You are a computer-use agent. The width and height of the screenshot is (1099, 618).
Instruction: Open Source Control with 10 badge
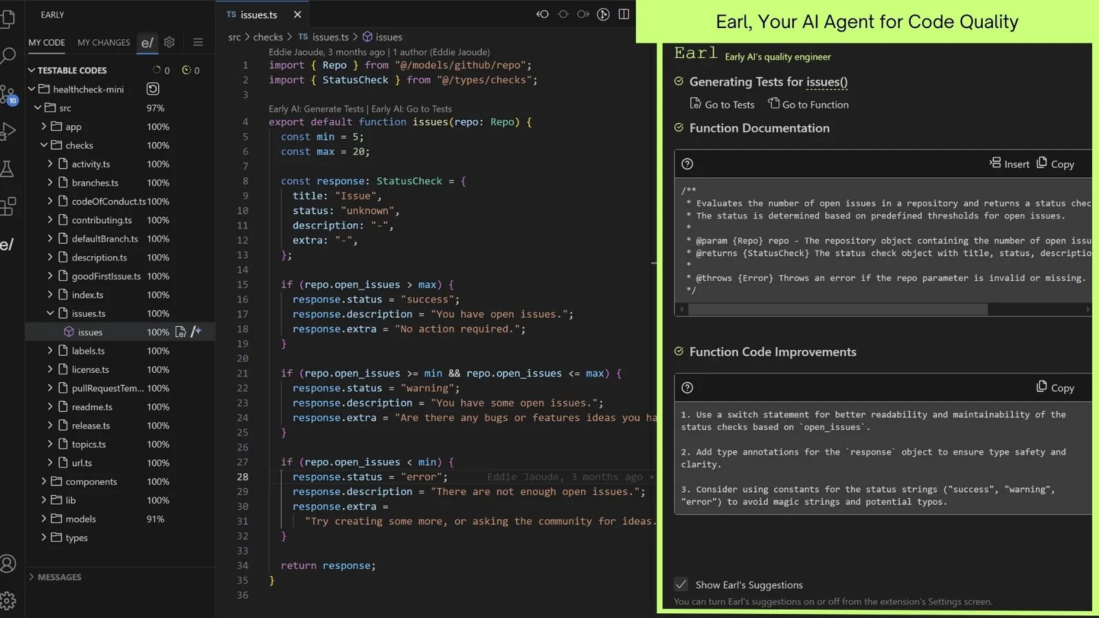8,94
